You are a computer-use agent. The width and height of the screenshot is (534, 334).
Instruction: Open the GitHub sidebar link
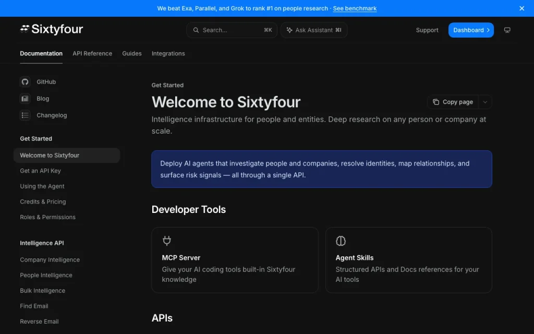click(46, 82)
